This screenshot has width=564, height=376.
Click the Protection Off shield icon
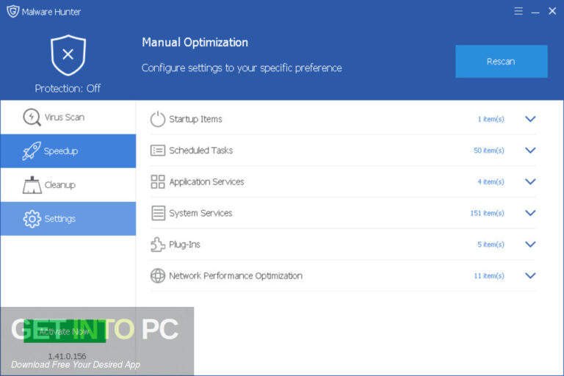pos(68,55)
